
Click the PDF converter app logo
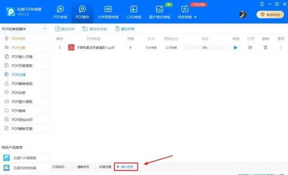tap(11, 12)
